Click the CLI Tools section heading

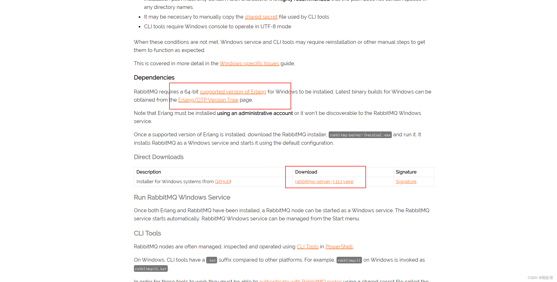(x=147, y=233)
